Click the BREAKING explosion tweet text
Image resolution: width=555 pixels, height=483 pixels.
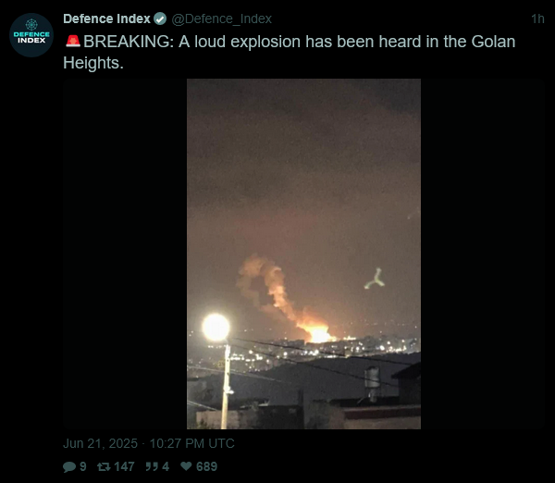[x=290, y=52]
